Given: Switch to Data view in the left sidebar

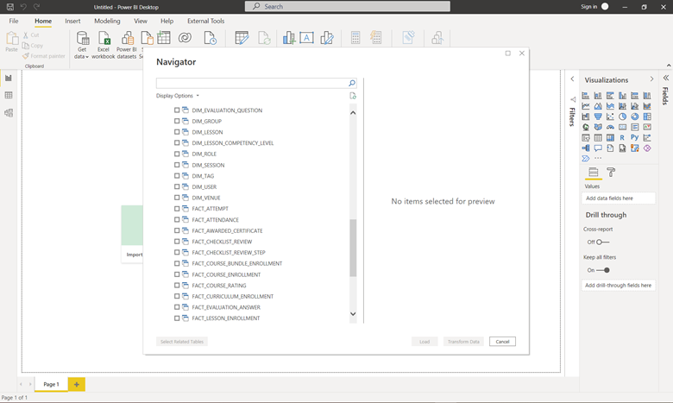Looking at the screenshot, I should coord(9,95).
